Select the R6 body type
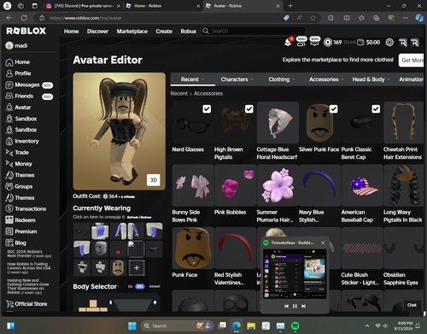Image resolution: width=427 pixels, height=334 pixels. 130,286
